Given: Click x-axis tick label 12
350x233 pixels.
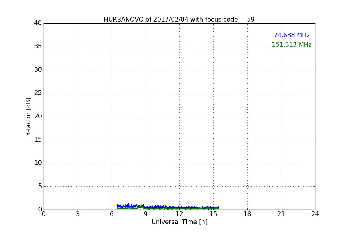Looking at the screenshot, I should click(x=179, y=214).
